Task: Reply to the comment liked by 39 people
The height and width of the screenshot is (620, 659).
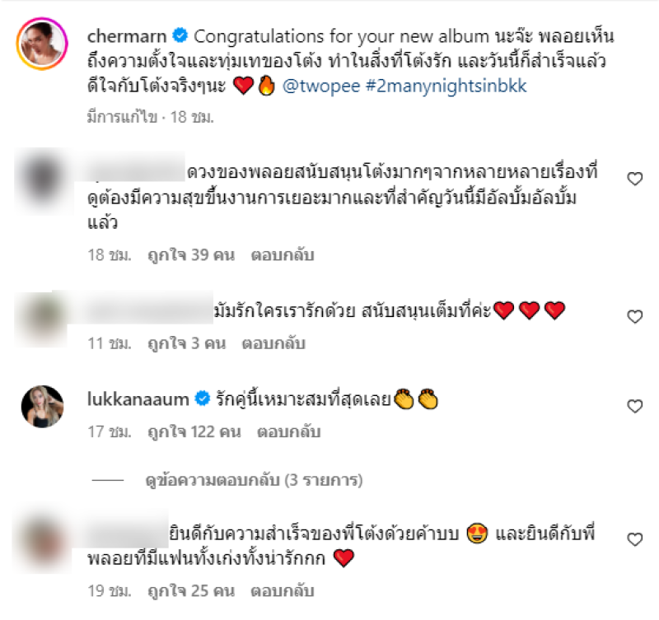Action: (x=283, y=255)
